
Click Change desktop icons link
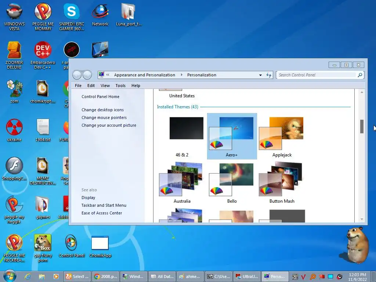pyautogui.click(x=102, y=110)
